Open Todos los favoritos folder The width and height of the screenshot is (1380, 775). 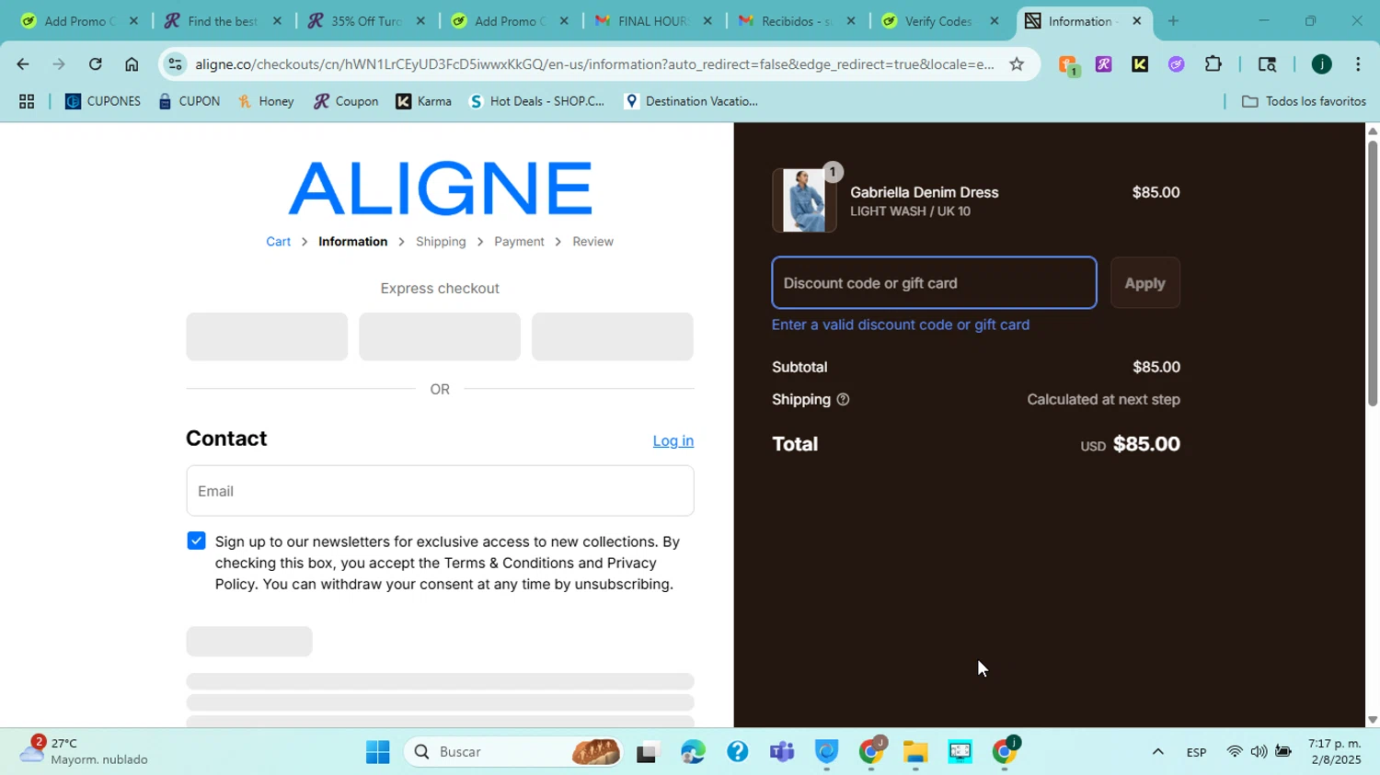tap(1304, 101)
